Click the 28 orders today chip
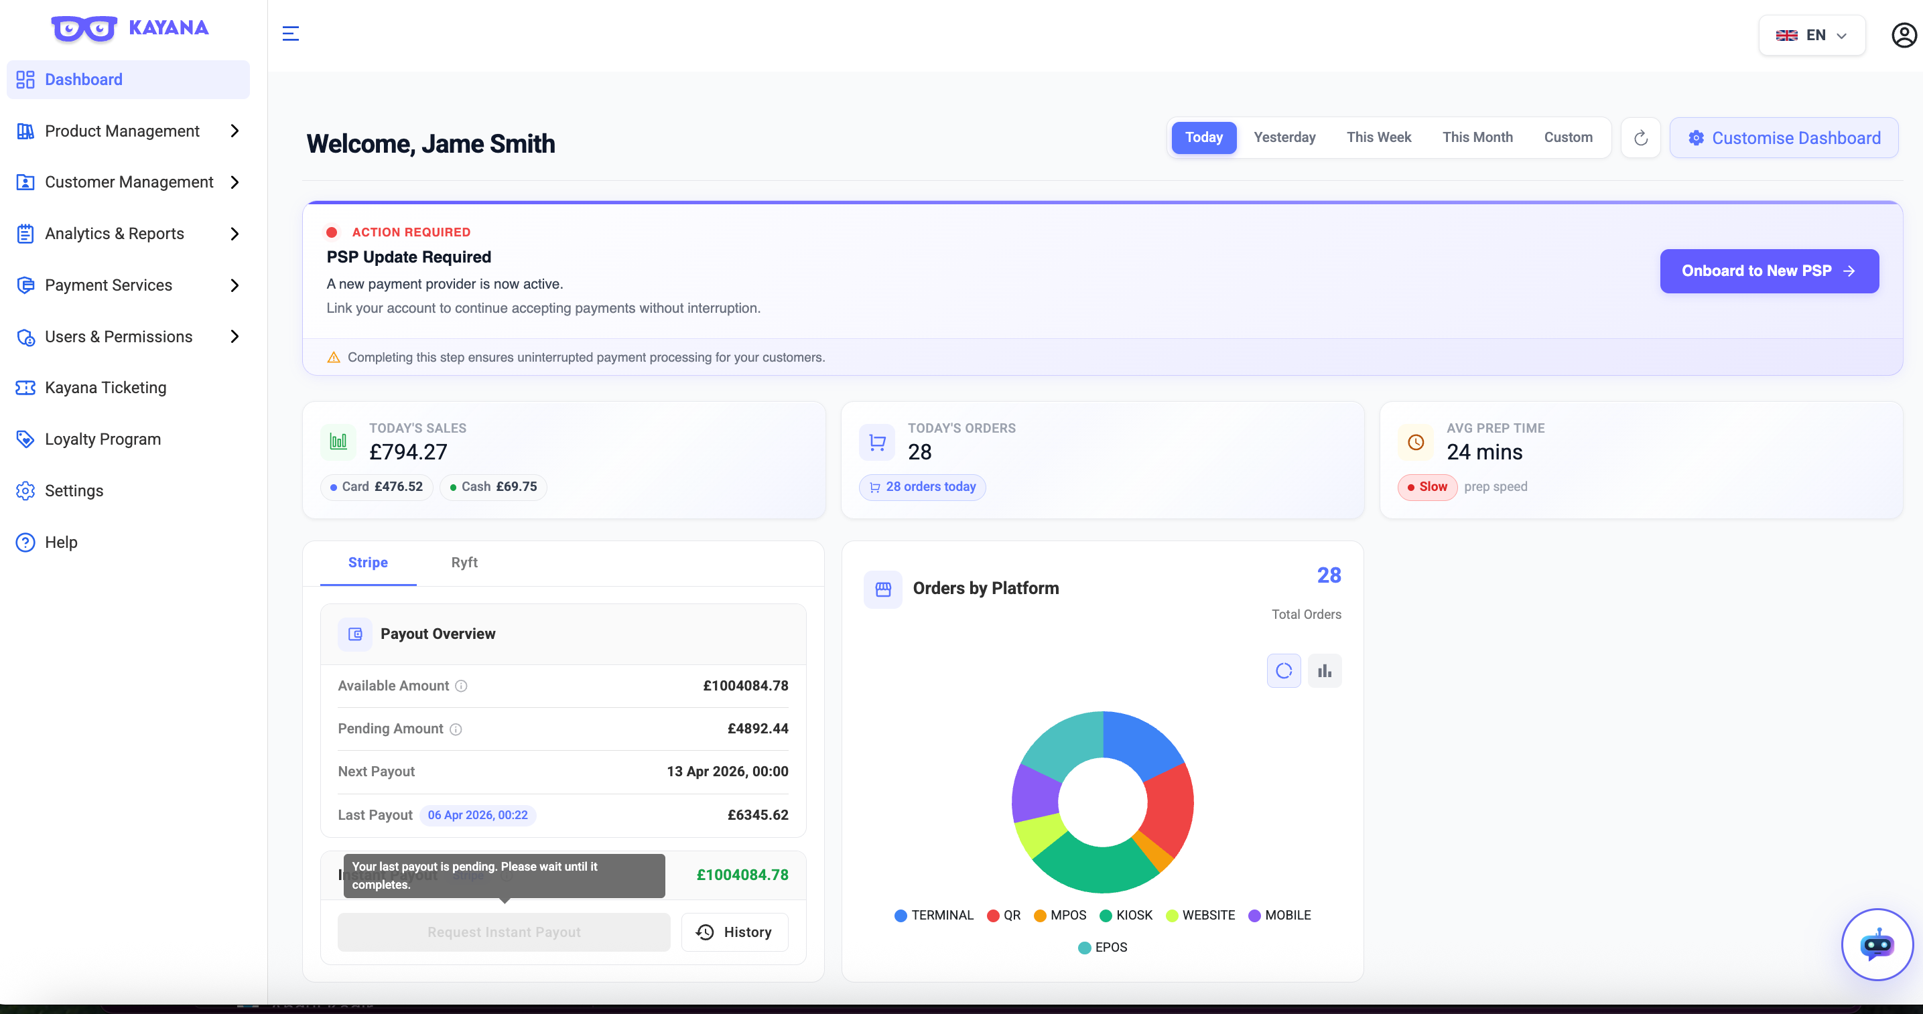Viewport: 1923px width, 1014px height. tap(922, 487)
